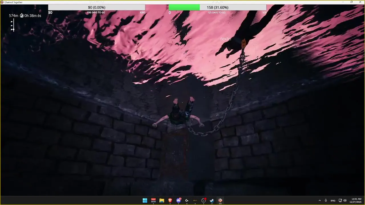Click the $0 (0.00%) goal progress bar

97,7
